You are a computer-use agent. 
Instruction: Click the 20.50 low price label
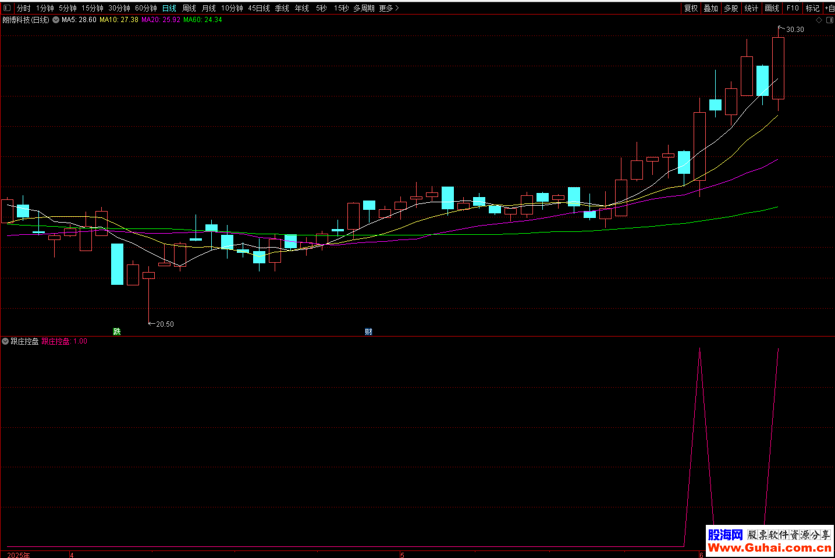tap(165, 324)
